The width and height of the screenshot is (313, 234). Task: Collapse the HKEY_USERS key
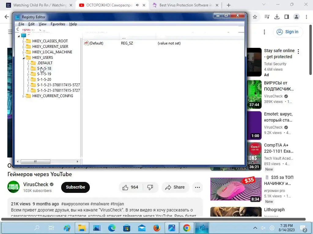23,58
